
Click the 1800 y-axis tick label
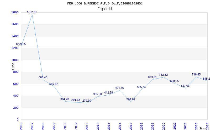pos(15,12)
